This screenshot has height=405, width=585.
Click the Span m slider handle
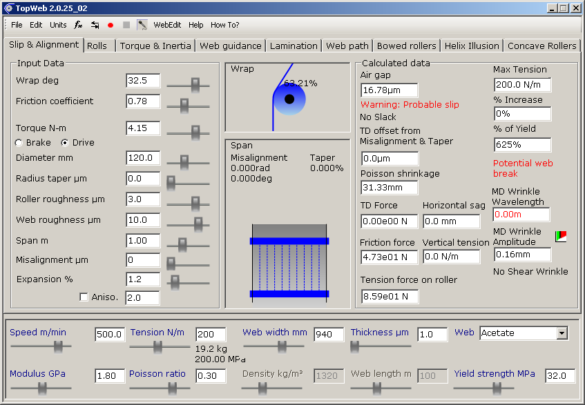coord(182,245)
